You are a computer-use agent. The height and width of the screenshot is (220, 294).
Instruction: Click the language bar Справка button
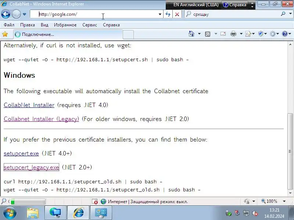(x=235, y=5)
